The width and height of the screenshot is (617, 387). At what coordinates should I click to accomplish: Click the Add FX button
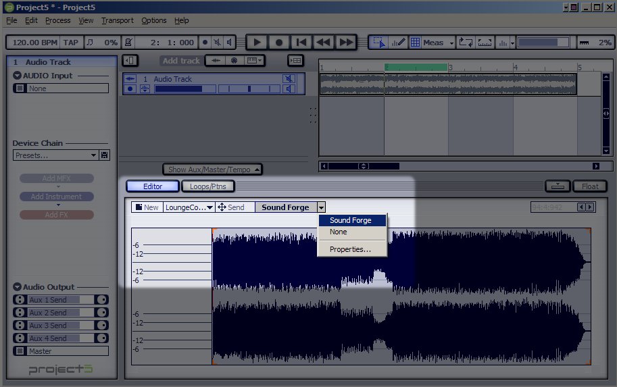pos(57,215)
